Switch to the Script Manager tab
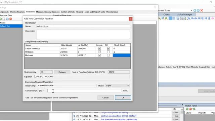This screenshot has width=215, height=121. pos(184,14)
